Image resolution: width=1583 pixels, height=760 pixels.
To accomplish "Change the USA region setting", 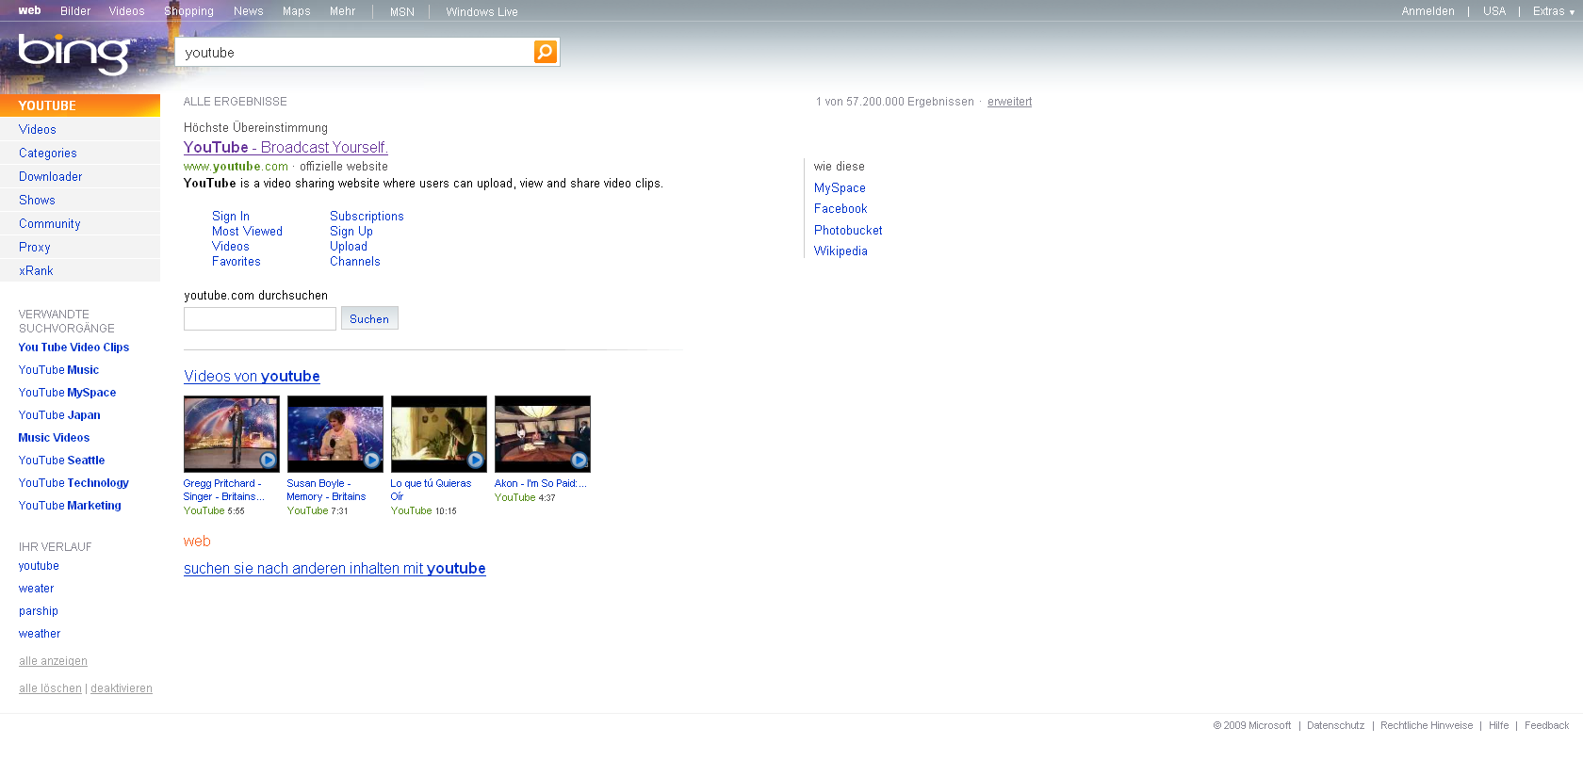I will point(1494,11).
